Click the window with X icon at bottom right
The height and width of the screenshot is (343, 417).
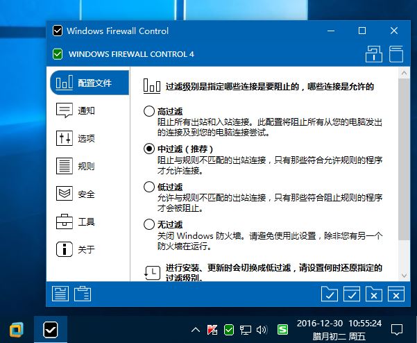pyautogui.click(x=395, y=294)
